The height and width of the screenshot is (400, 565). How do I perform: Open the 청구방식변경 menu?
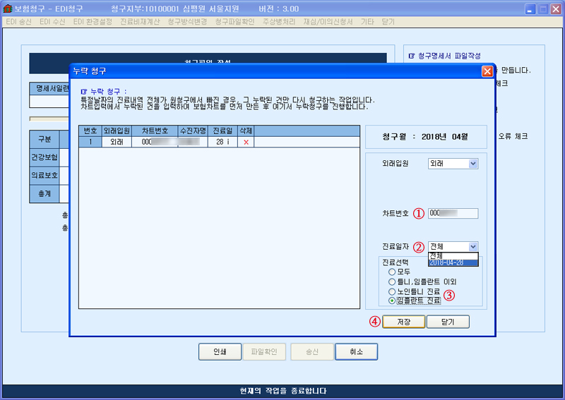tap(187, 22)
